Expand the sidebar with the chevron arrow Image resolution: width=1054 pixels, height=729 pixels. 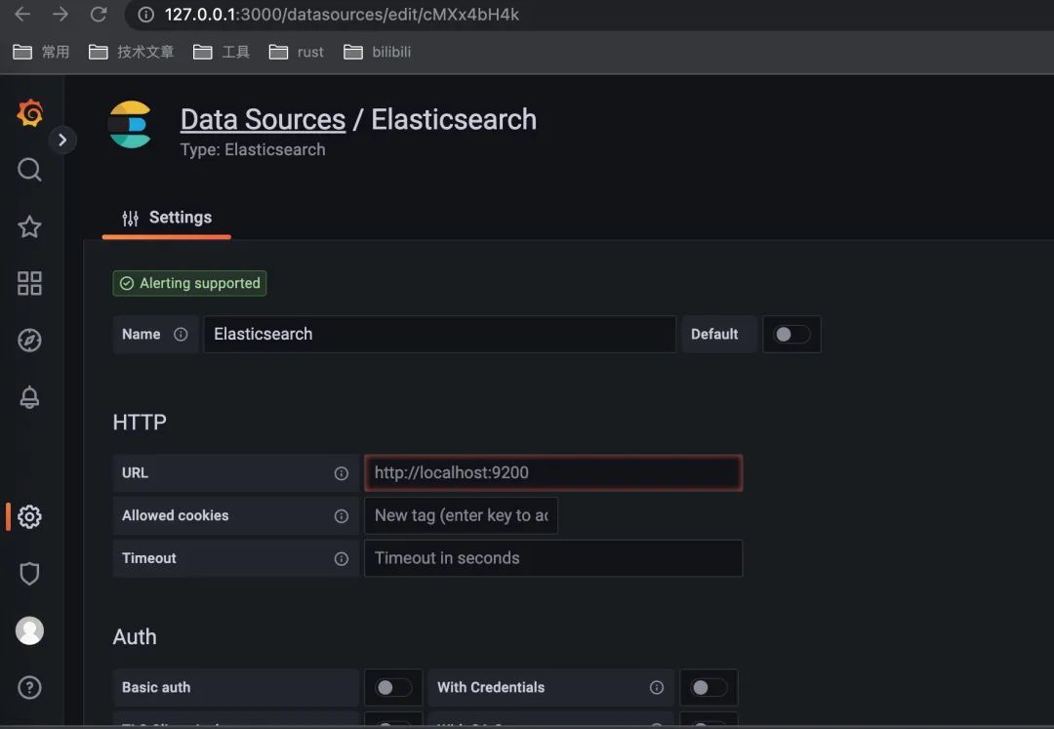(x=62, y=140)
